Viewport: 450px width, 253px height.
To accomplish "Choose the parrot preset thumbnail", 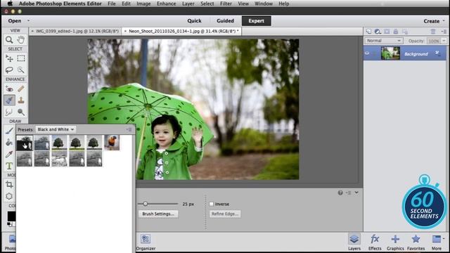I will 112,143.
